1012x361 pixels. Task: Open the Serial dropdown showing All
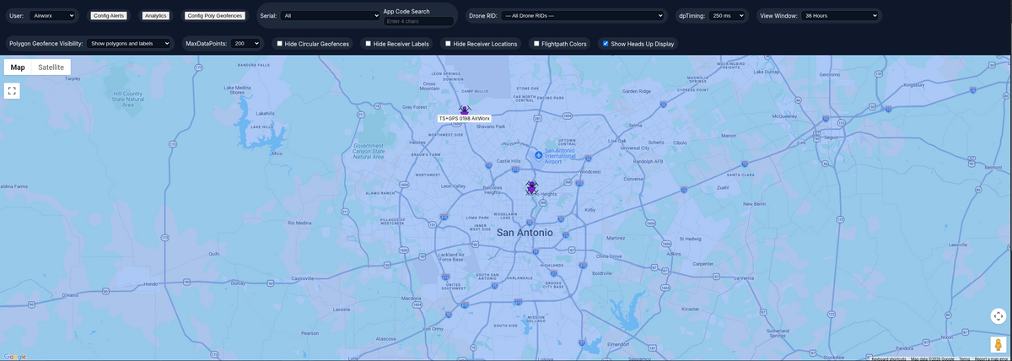(331, 15)
